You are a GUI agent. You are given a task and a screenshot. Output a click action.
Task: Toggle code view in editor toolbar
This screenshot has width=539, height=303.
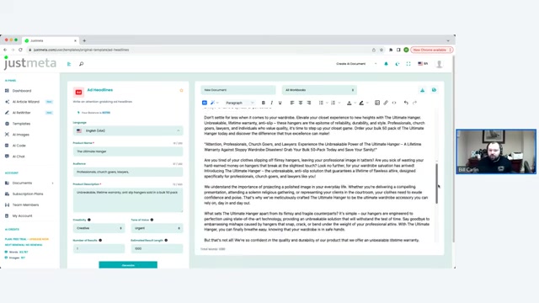(x=394, y=103)
